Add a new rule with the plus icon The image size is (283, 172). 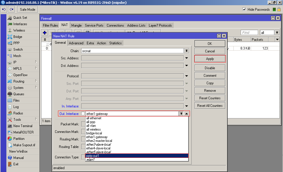pyautogui.click(x=45, y=33)
